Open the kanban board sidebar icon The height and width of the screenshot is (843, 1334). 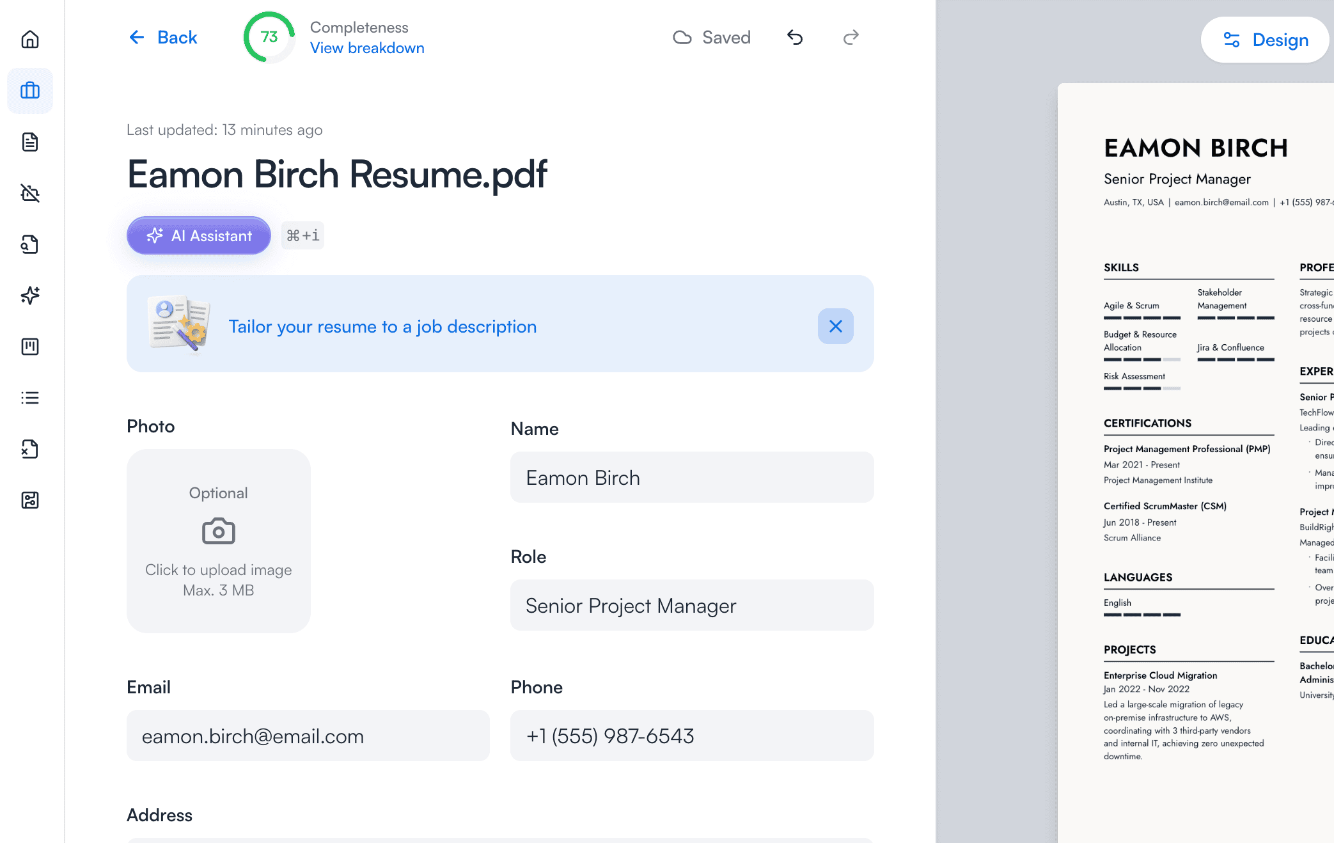click(30, 347)
